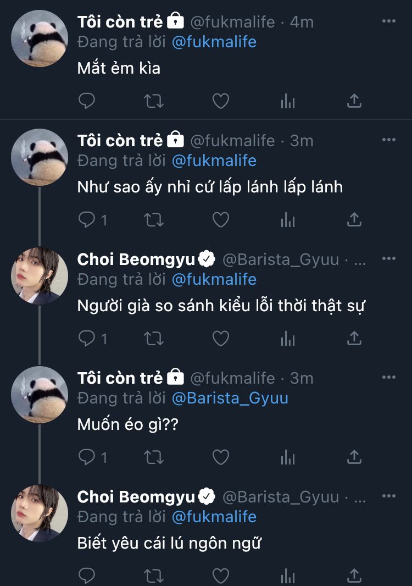The height and width of the screenshot is (586, 412).
Task: Retweet the "Mắt ẻm kìa" tweet
Action: click(154, 101)
